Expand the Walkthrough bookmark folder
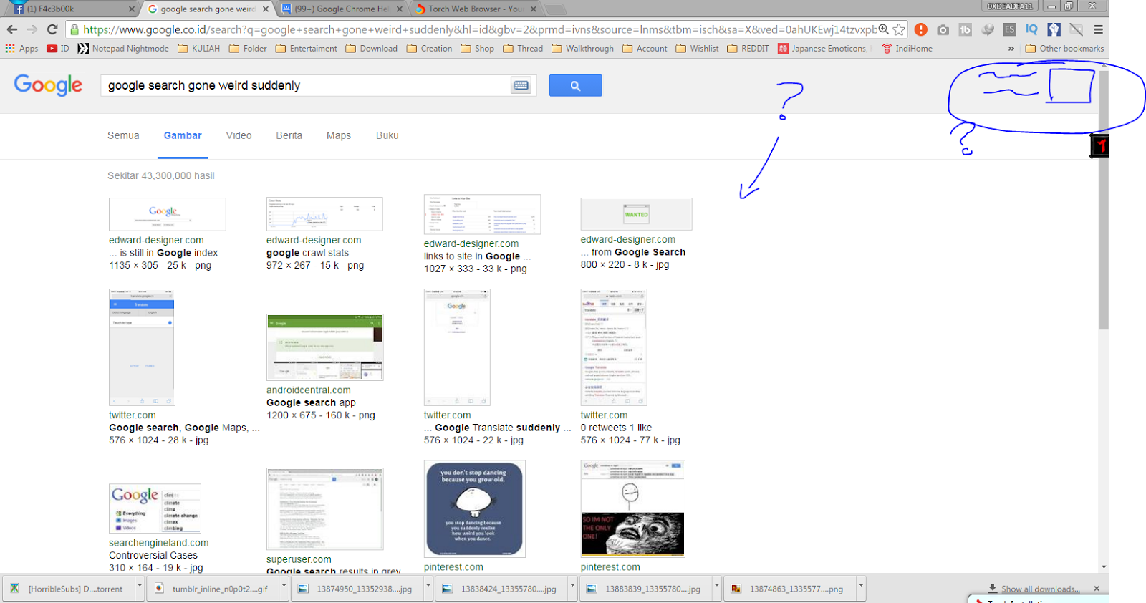1146x603 pixels. pos(582,49)
